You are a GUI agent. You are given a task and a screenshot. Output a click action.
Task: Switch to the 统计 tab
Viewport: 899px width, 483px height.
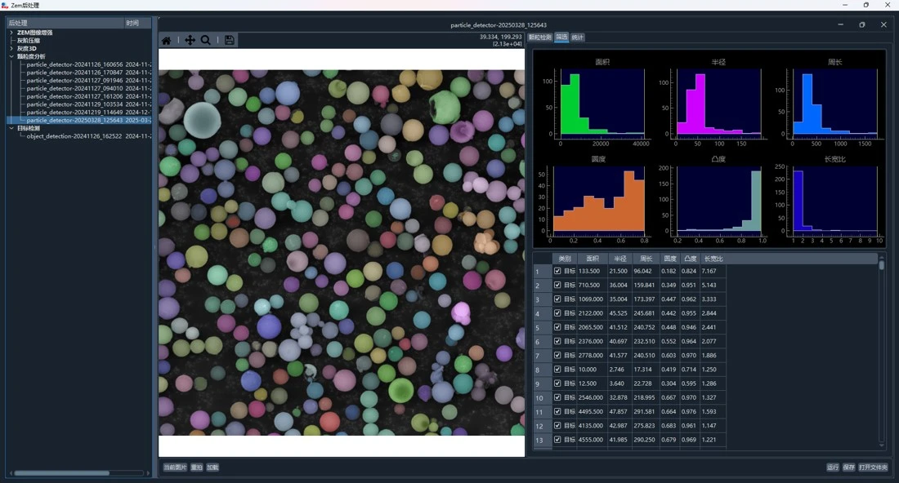click(577, 38)
